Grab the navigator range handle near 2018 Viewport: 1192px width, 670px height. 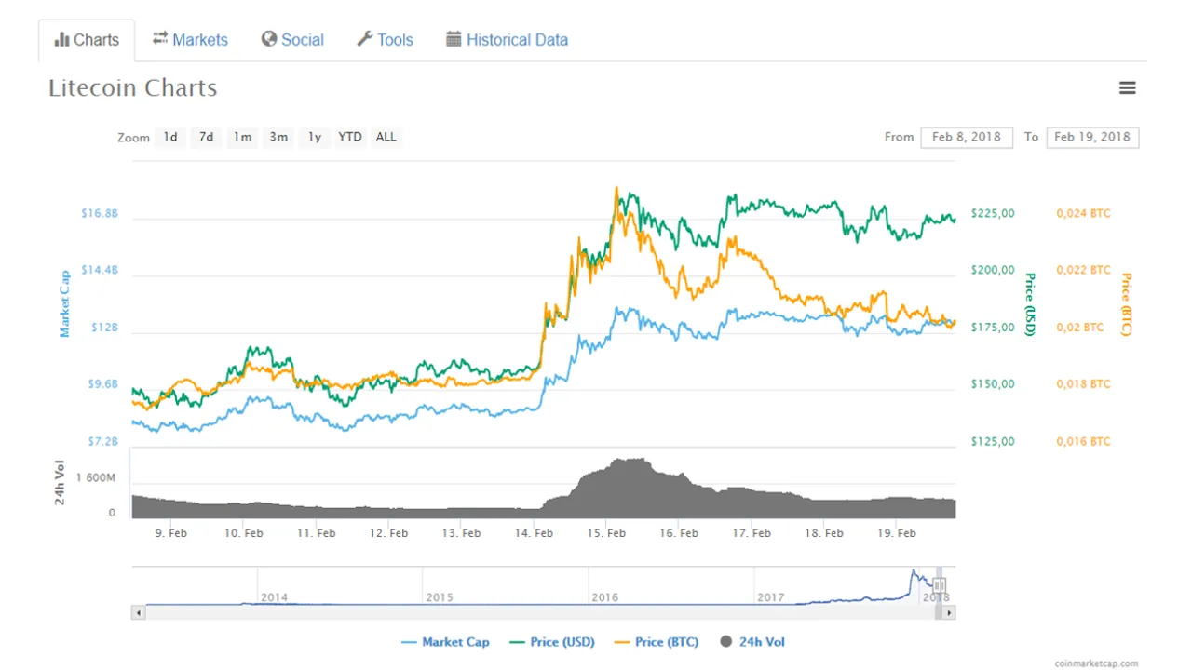click(x=939, y=586)
